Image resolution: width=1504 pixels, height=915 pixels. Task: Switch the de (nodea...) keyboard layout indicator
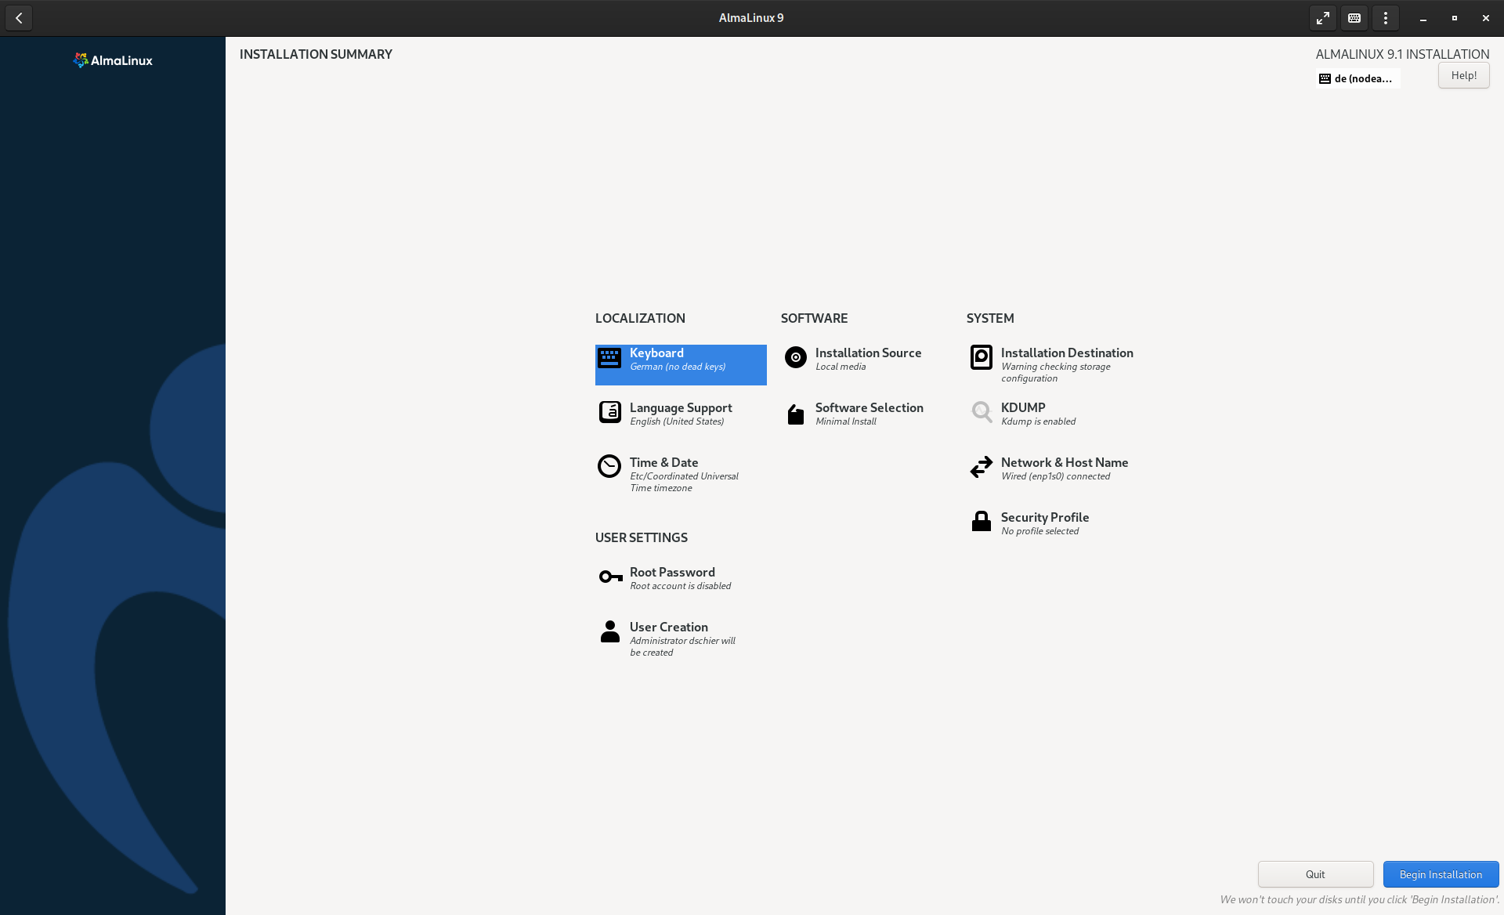click(1358, 78)
